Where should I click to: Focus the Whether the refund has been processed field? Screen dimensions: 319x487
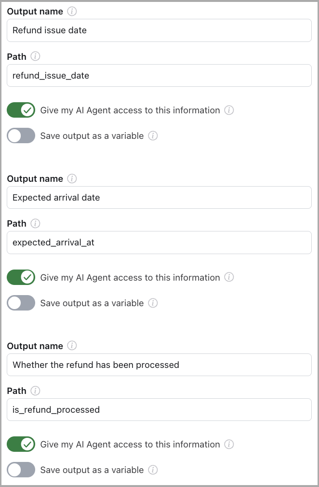[x=159, y=365]
